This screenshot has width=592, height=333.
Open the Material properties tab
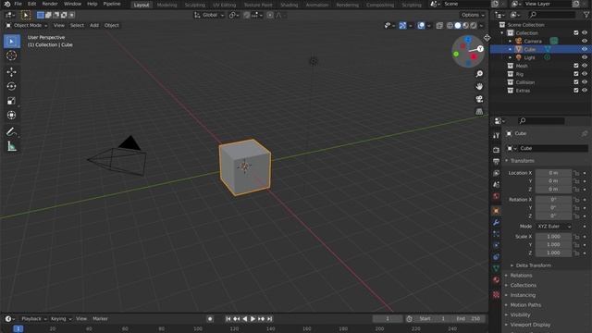496,279
